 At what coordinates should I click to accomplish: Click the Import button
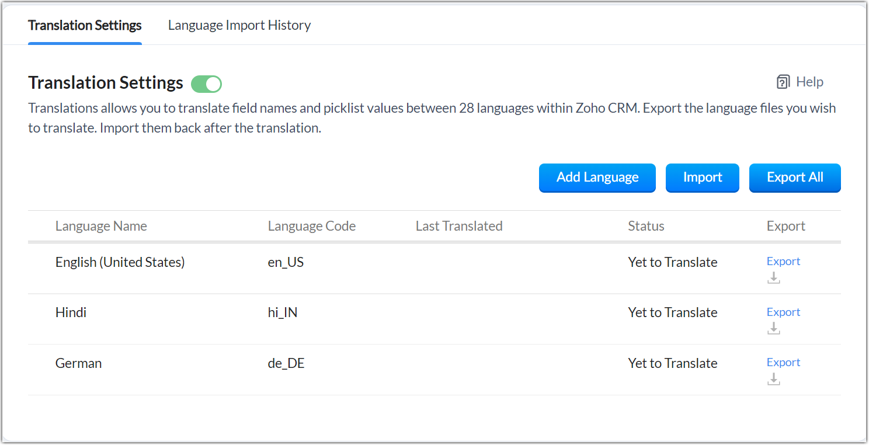[703, 178]
